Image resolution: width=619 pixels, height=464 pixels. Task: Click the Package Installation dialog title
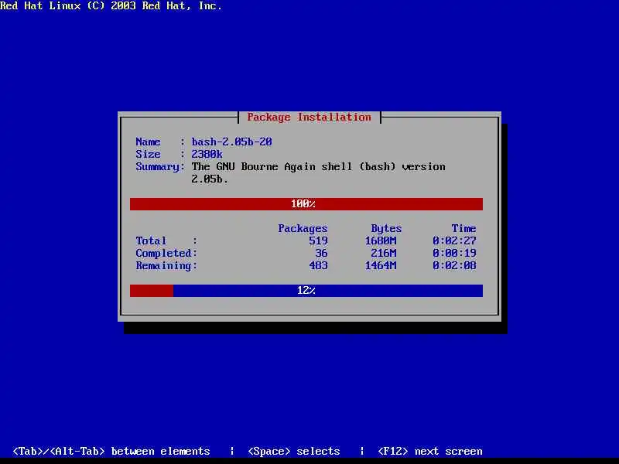pyautogui.click(x=309, y=118)
